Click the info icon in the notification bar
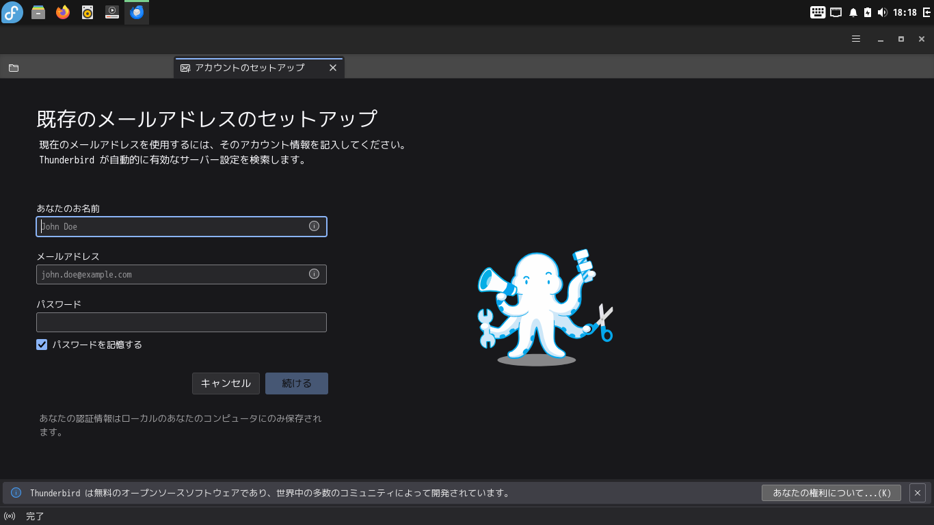 [x=16, y=493]
